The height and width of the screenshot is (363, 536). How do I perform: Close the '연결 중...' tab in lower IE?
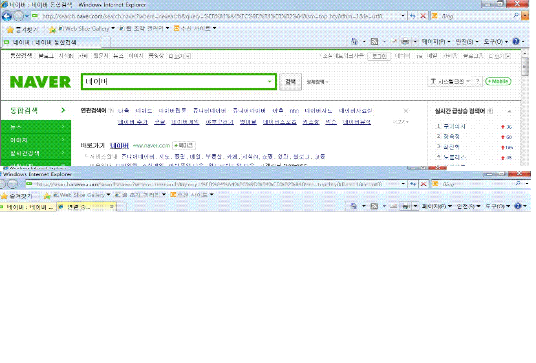point(112,207)
